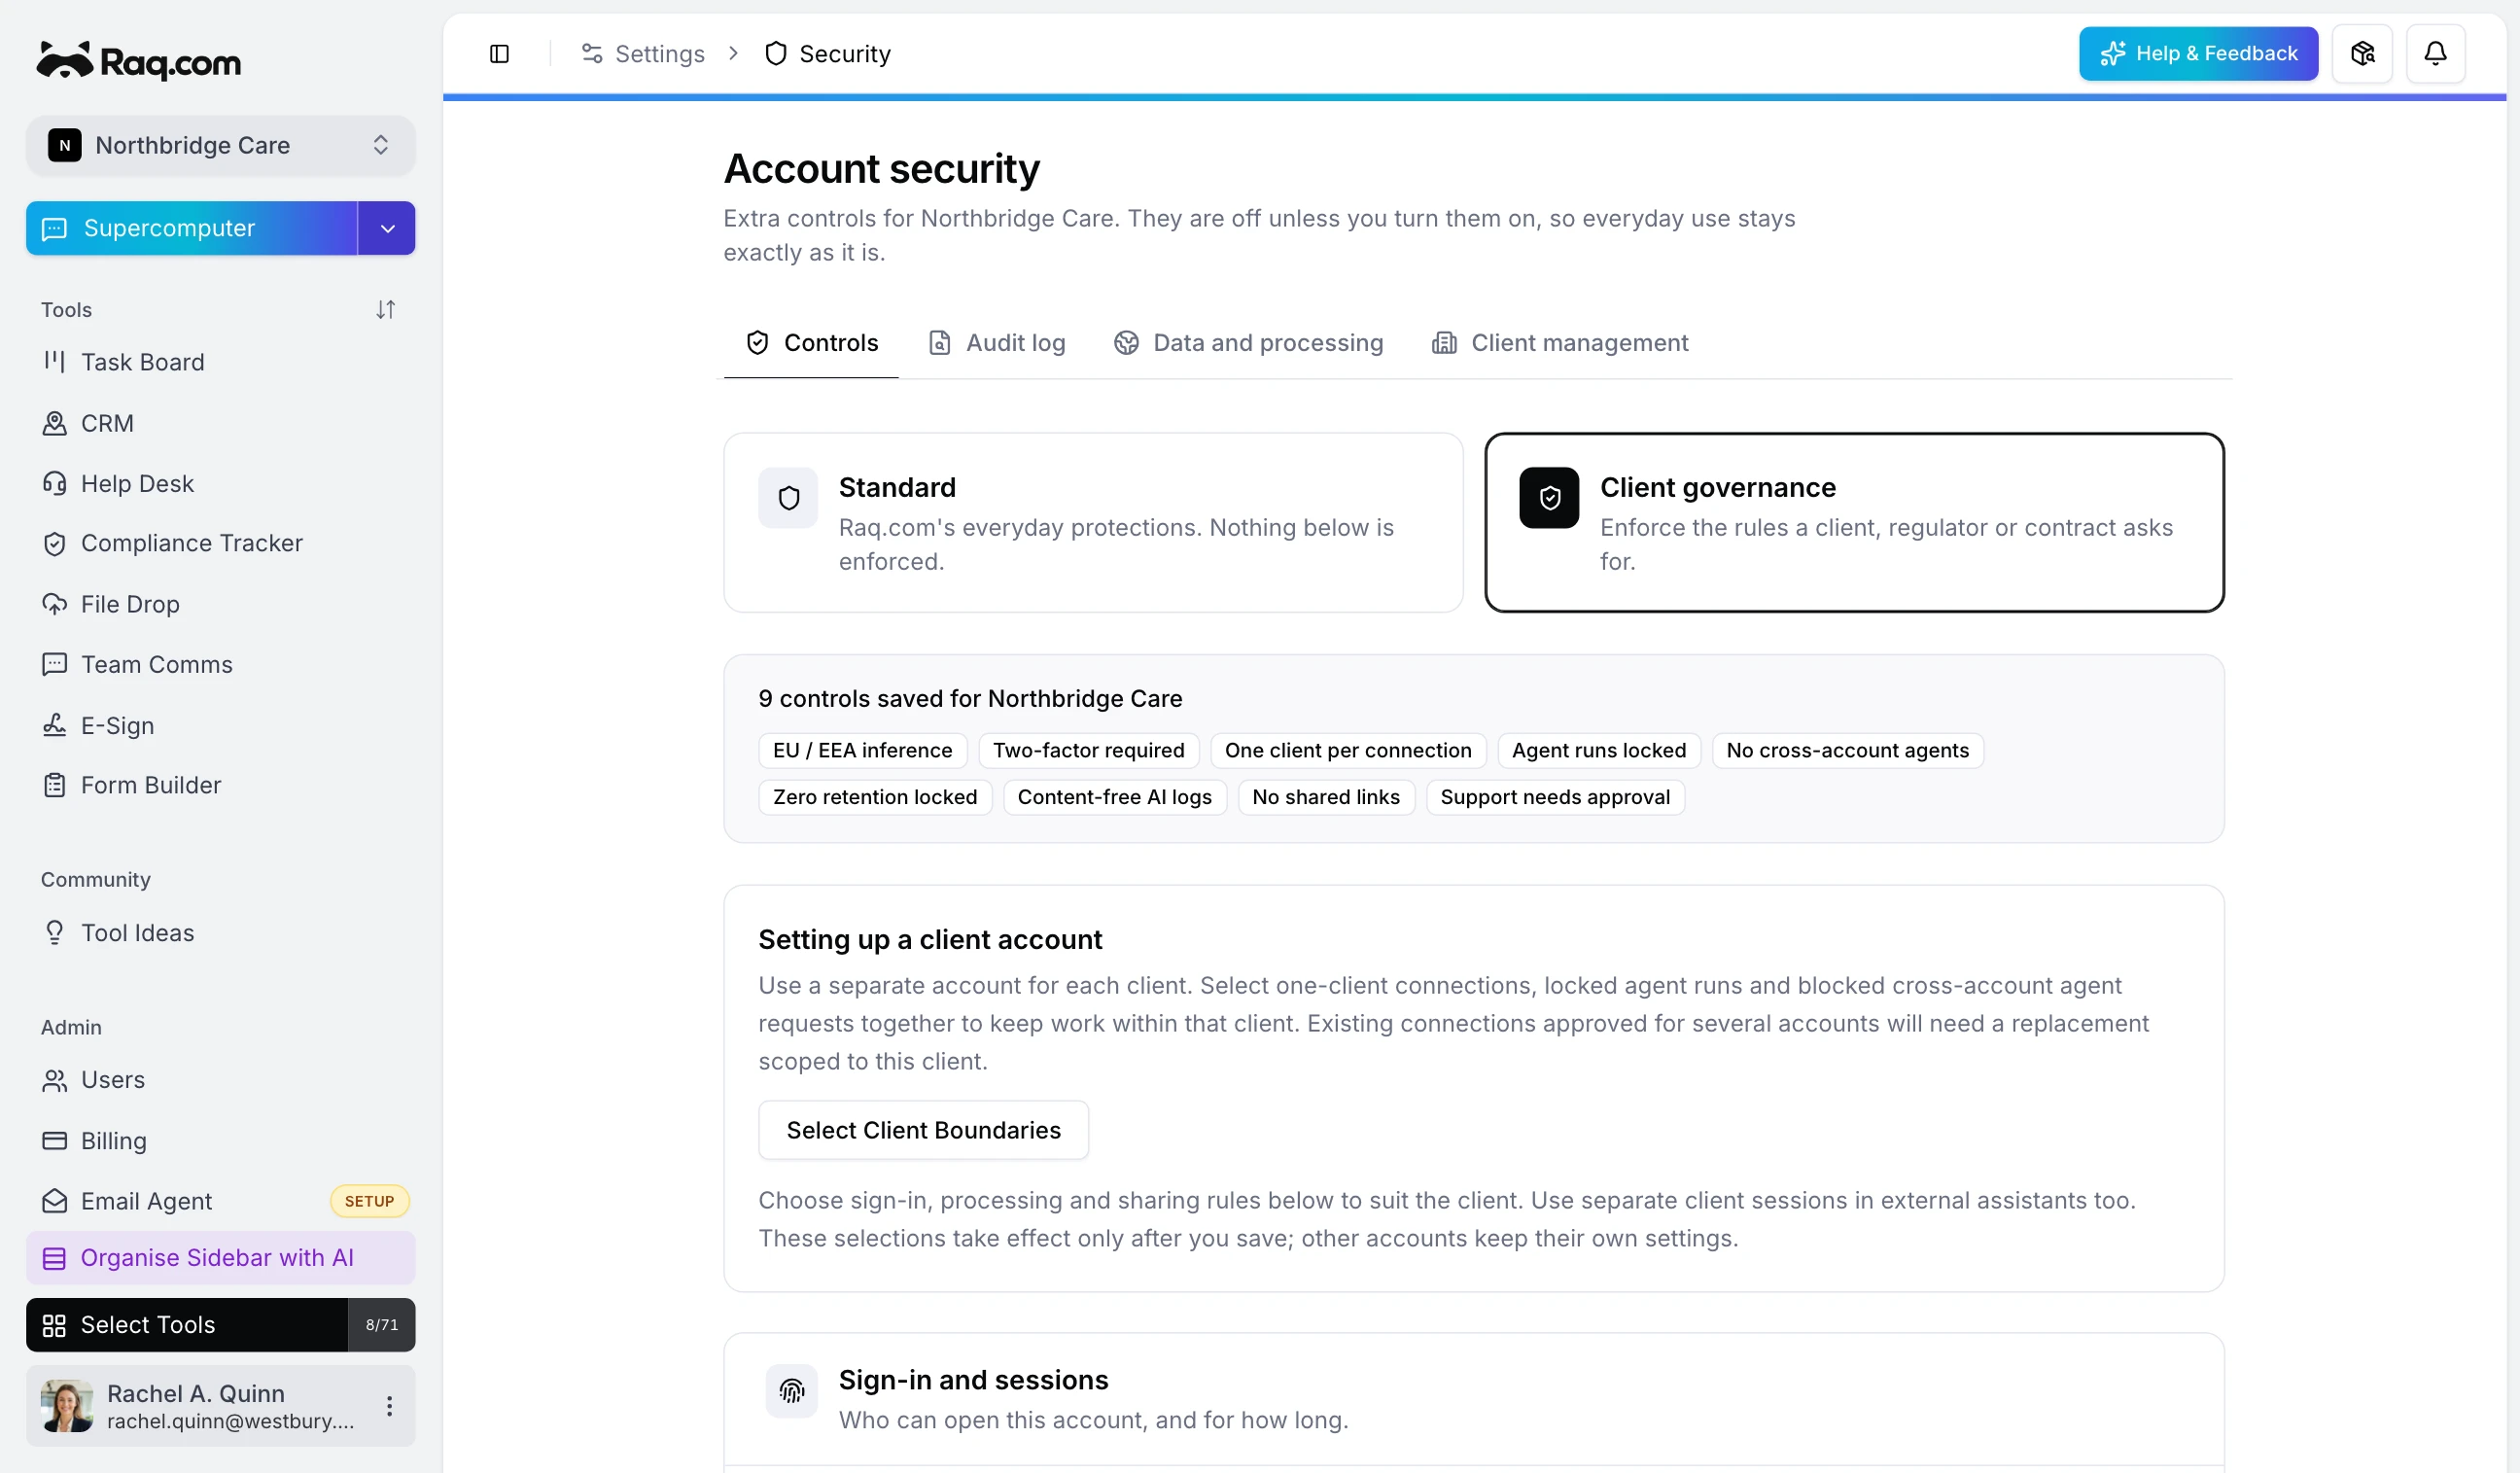Click the No shared links tag

[1325, 797]
